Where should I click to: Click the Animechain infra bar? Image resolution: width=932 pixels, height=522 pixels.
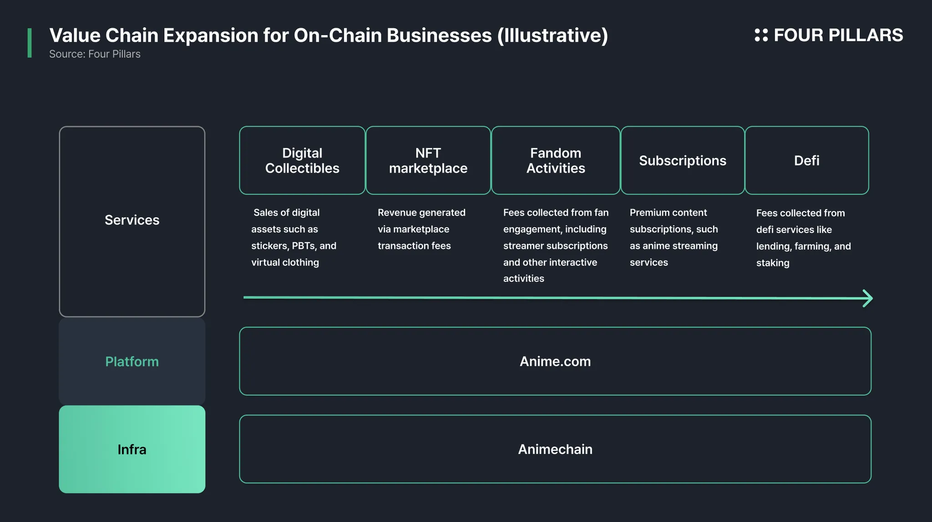point(555,449)
